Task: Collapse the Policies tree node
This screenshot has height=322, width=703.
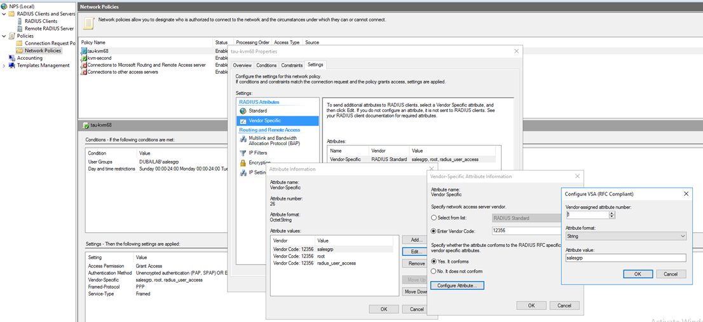Action: click(x=4, y=36)
